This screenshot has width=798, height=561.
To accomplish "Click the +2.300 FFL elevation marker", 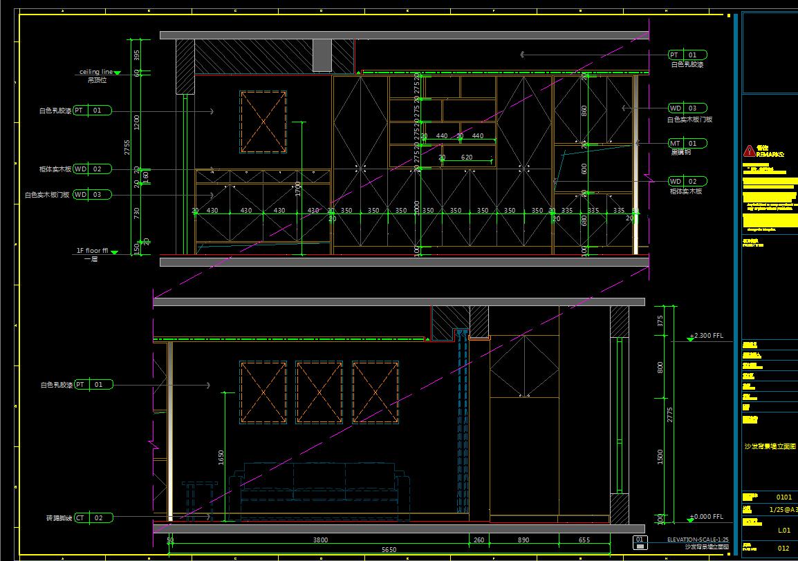I will 691,339.
